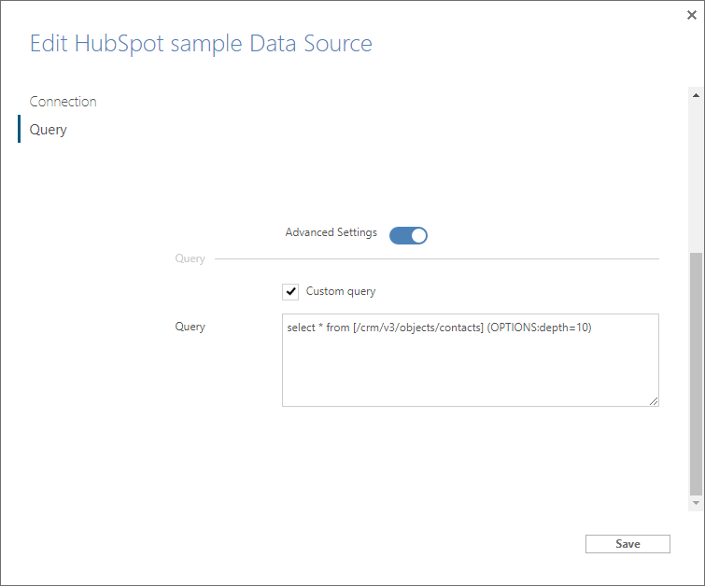This screenshot has height=586, width=705.
Task: Click the Save button
Action: coord(627,544)
